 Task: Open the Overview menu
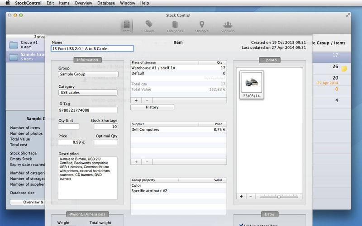83,3
